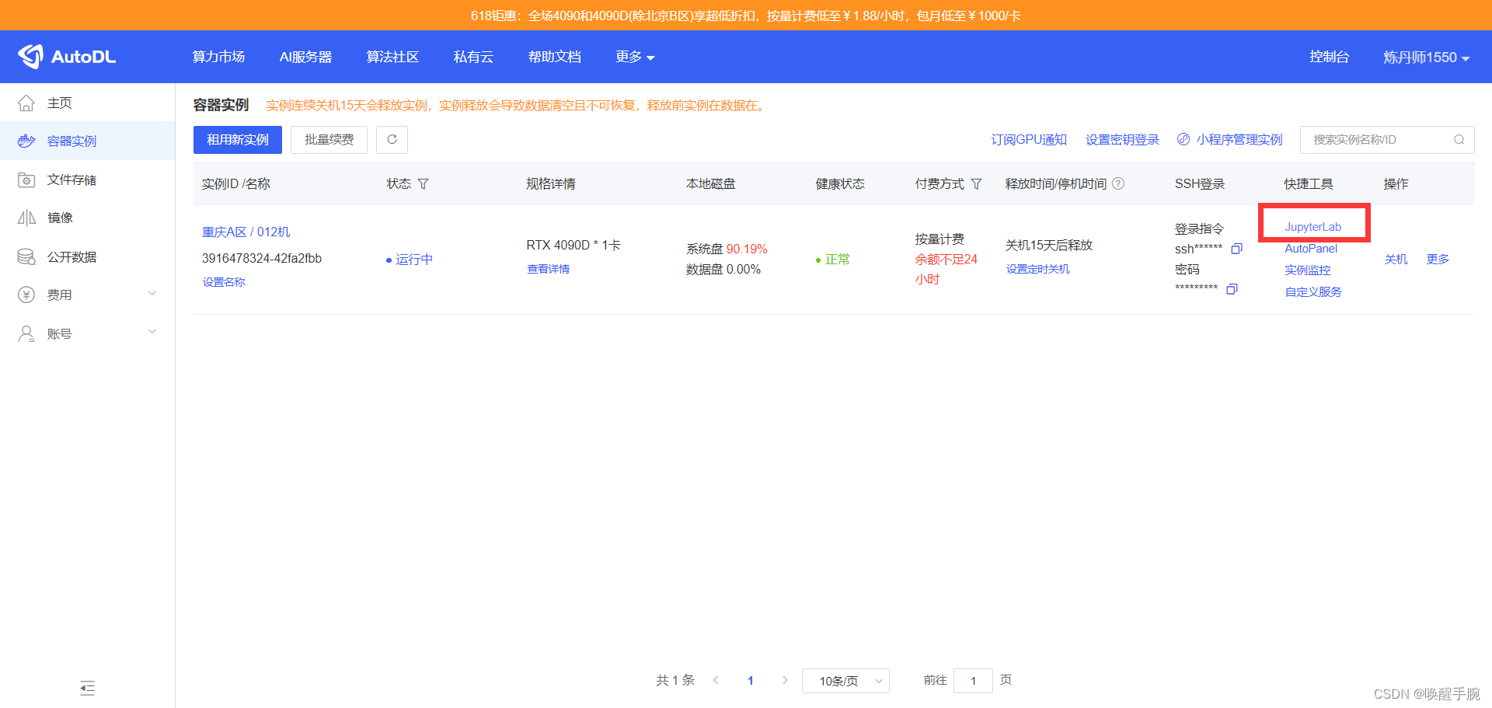Click the 618钜惠 promotional banner
This screenshot has width=1492, height=708.
point(746,16)
